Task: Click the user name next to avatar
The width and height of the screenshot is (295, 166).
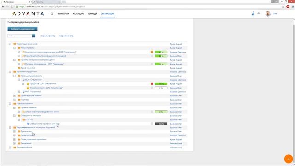Action: [275, 13]
